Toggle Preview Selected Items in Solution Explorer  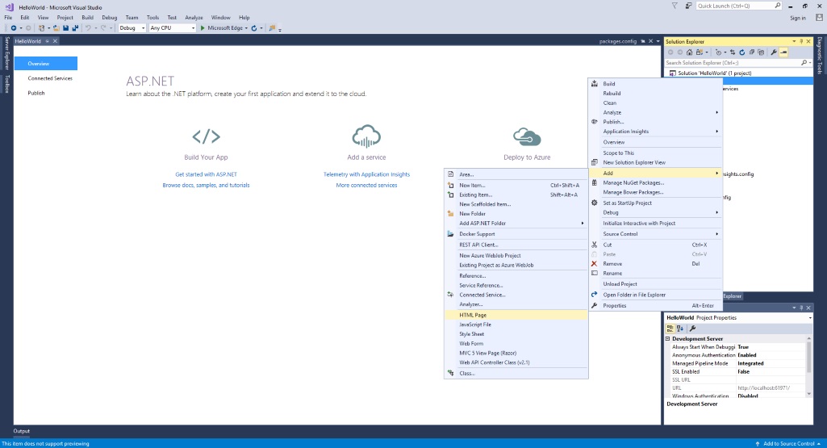tap(783, 52)
